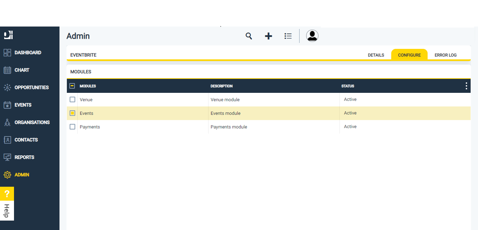Sort by Description column header
This screenshot has width=478, height=230.
tap(222, 86)
